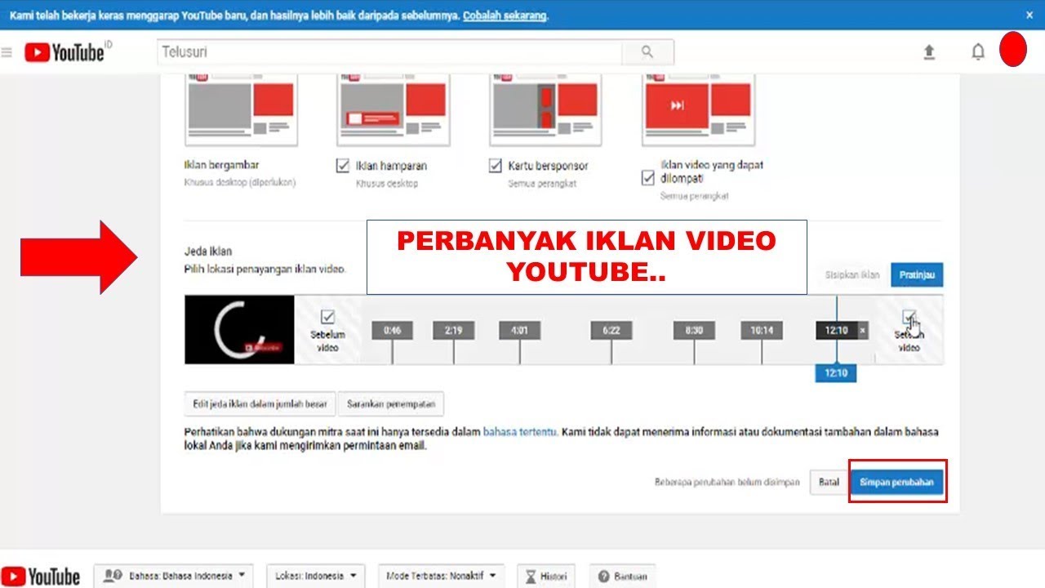Toggle the Kartu bersponsor checkbox
The width and height of the screenshot is (1045, 588).
point(495,166)
